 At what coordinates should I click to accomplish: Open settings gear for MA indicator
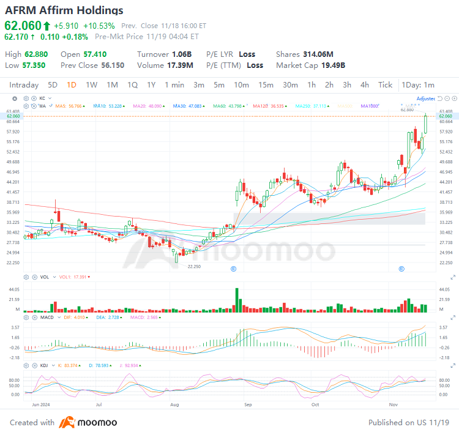pos(26,106)
